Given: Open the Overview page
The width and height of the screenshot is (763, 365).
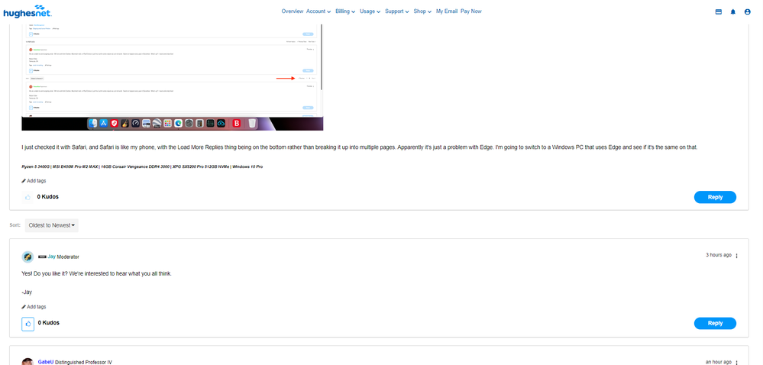Looking at the screenshot, I should pyautogui.click(x=292, y=11).
